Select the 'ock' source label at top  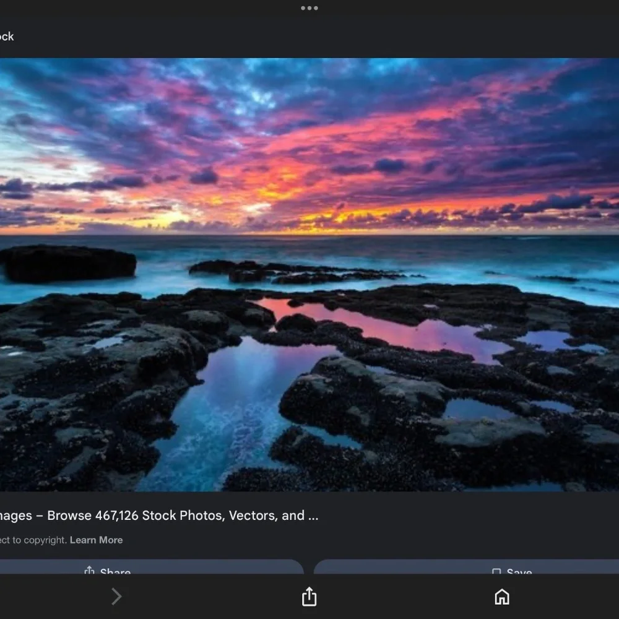7,37
